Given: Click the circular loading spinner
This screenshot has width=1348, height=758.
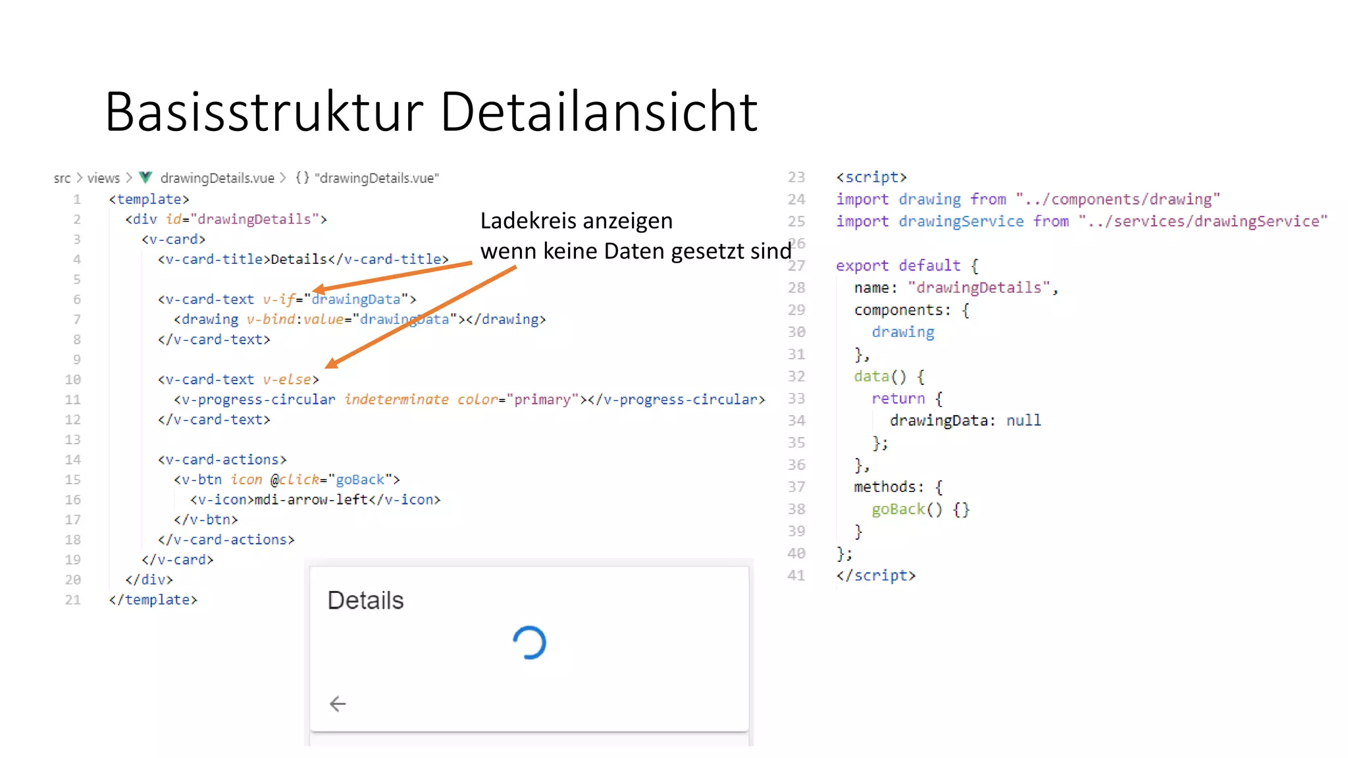Looking at the screenshot, I should pyautogui.click(x=529, y=643).
